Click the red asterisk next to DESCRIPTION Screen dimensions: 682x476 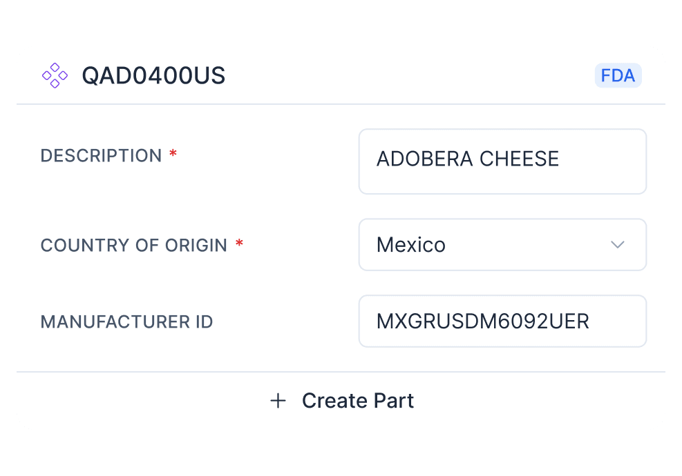[x=172, y=153]
